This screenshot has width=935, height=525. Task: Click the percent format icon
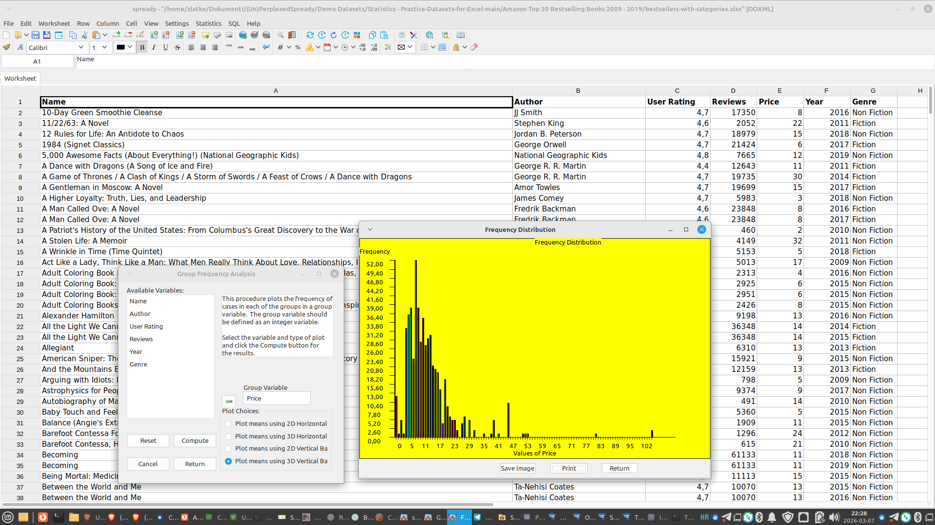pos(298,47)
